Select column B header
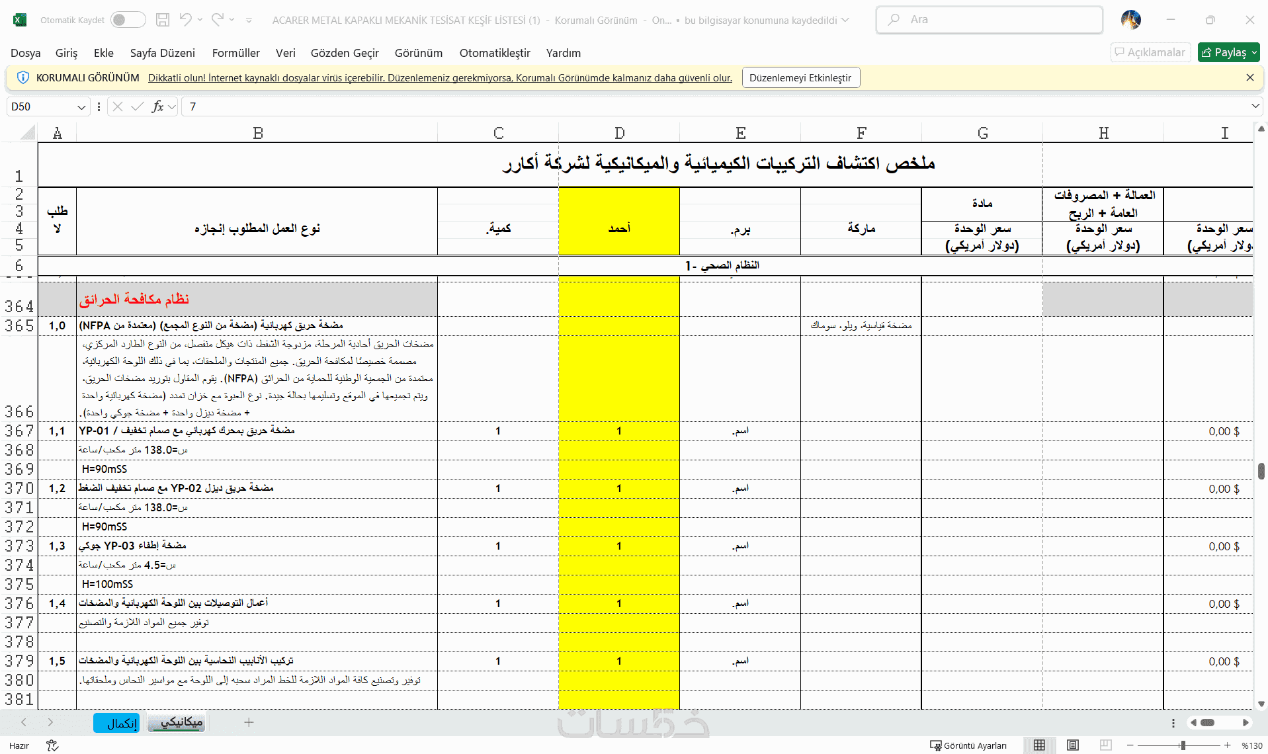The image size is (1268, 754). [257, 133]
